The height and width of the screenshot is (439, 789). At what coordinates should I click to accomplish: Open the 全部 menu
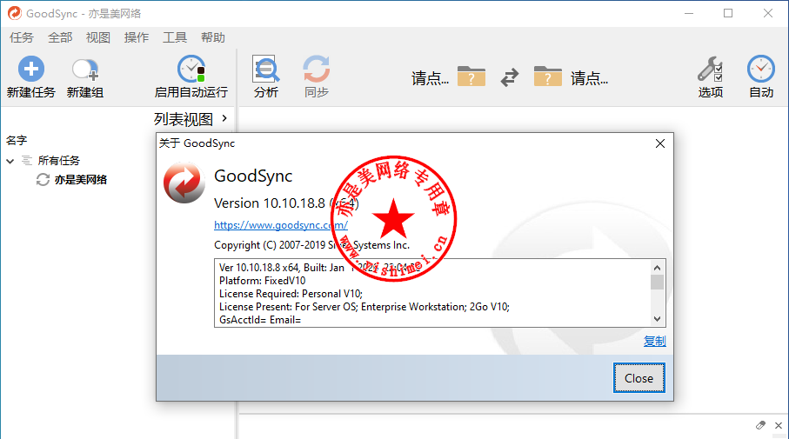click(x=60, y=37)
